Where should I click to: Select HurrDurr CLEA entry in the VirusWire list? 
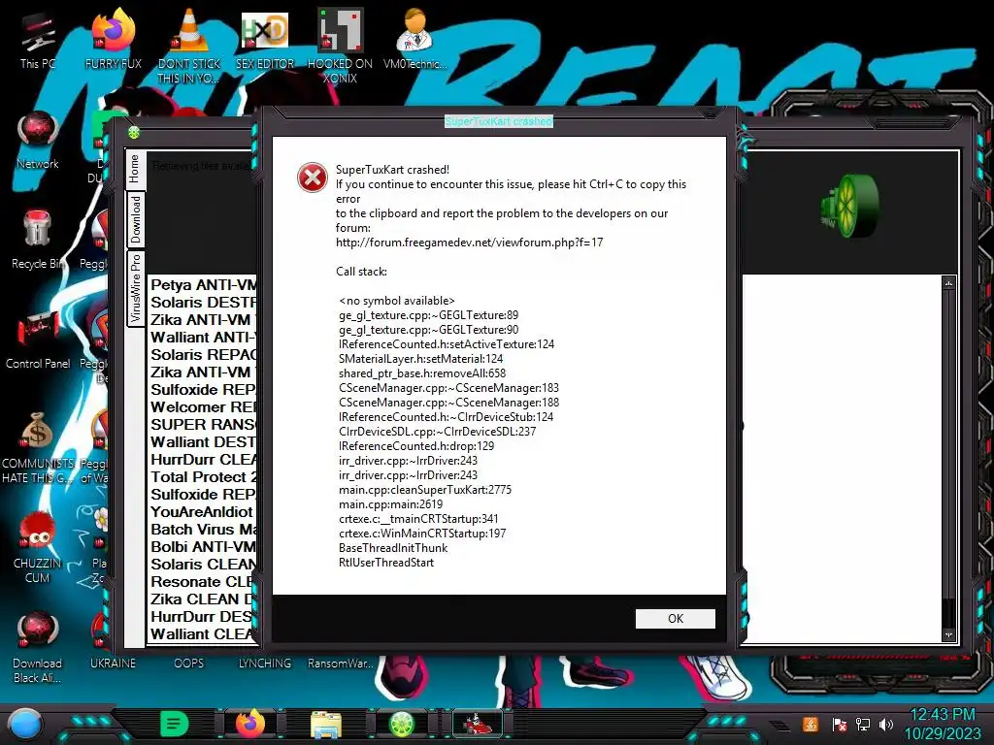pos(203,459)
